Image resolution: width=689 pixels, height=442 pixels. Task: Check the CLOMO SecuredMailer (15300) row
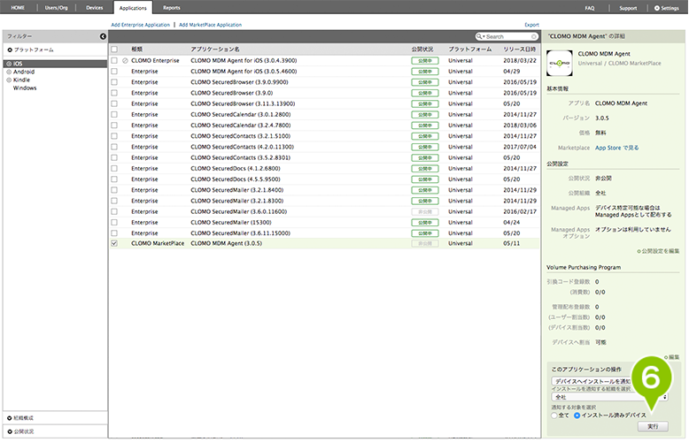pyautogui.click(x=114, y=222)
